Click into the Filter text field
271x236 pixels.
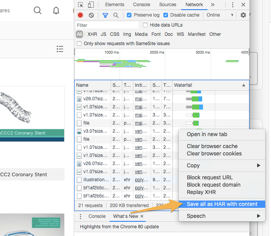[x=107, y=25]
